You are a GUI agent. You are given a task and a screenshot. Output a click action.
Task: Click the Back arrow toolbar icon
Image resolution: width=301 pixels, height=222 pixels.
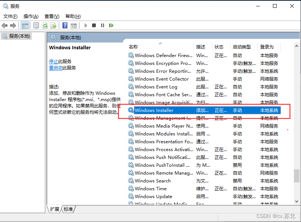4,25
